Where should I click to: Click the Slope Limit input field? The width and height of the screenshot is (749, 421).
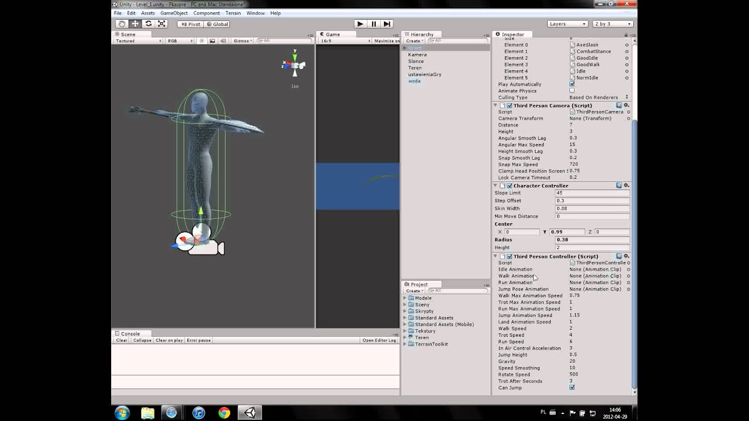[x=592, y=193]
